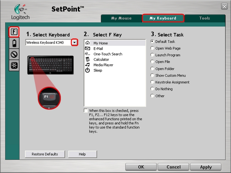This screenshot has width=231, height=173.
Task: Expand the Select Keyboard dropdown arrow
Action: [x=75, y=43]
